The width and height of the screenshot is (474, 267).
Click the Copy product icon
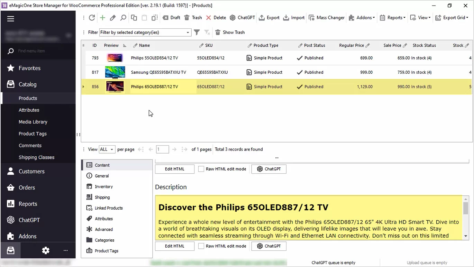134,18
